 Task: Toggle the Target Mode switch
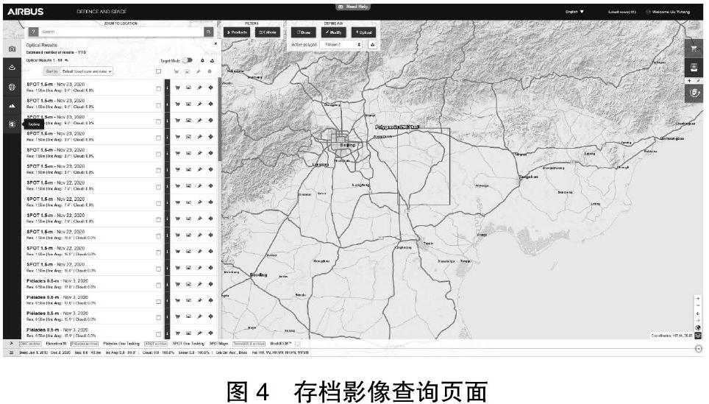pos(188,60)
